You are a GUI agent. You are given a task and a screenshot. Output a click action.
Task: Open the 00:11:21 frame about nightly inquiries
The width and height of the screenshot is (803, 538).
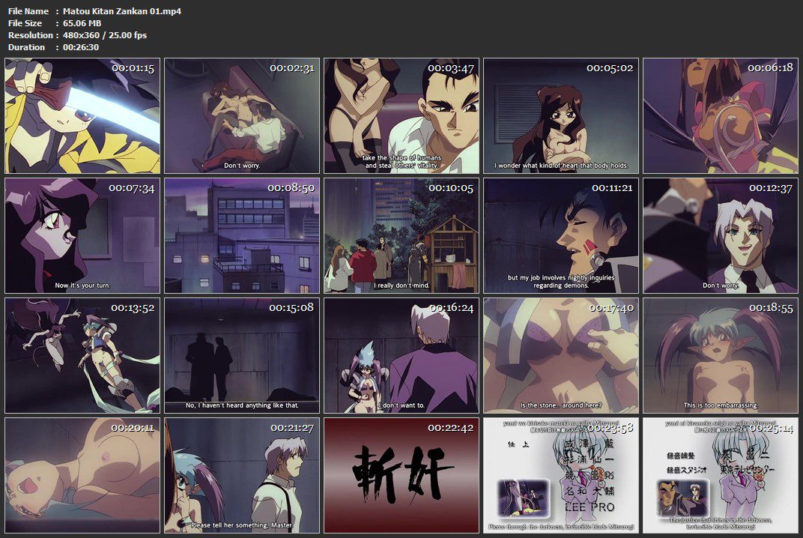coord(561,236)
